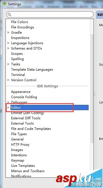Expand the Language Injections arrow

(8, 43)
